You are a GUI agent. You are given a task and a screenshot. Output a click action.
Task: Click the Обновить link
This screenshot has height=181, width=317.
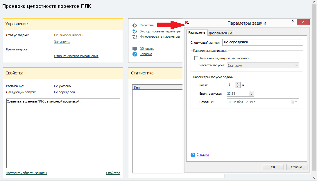click(147, 49)
